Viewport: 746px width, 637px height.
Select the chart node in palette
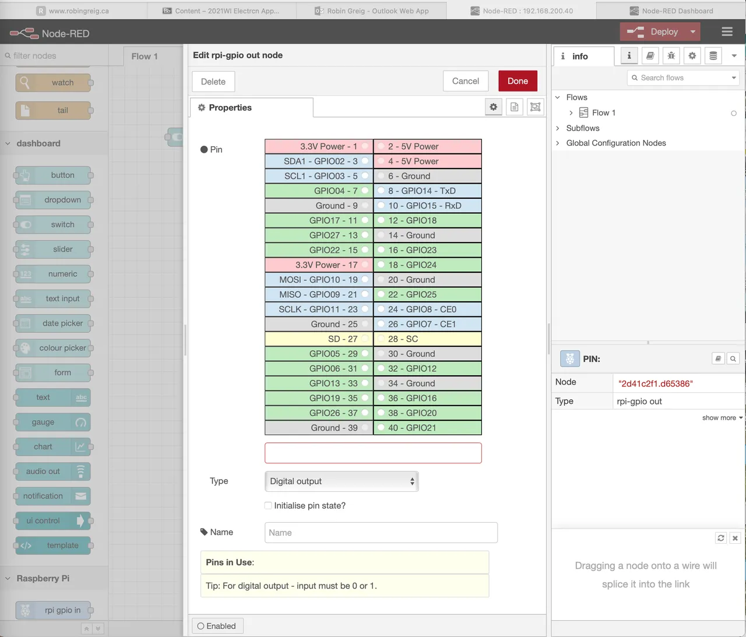53,446
